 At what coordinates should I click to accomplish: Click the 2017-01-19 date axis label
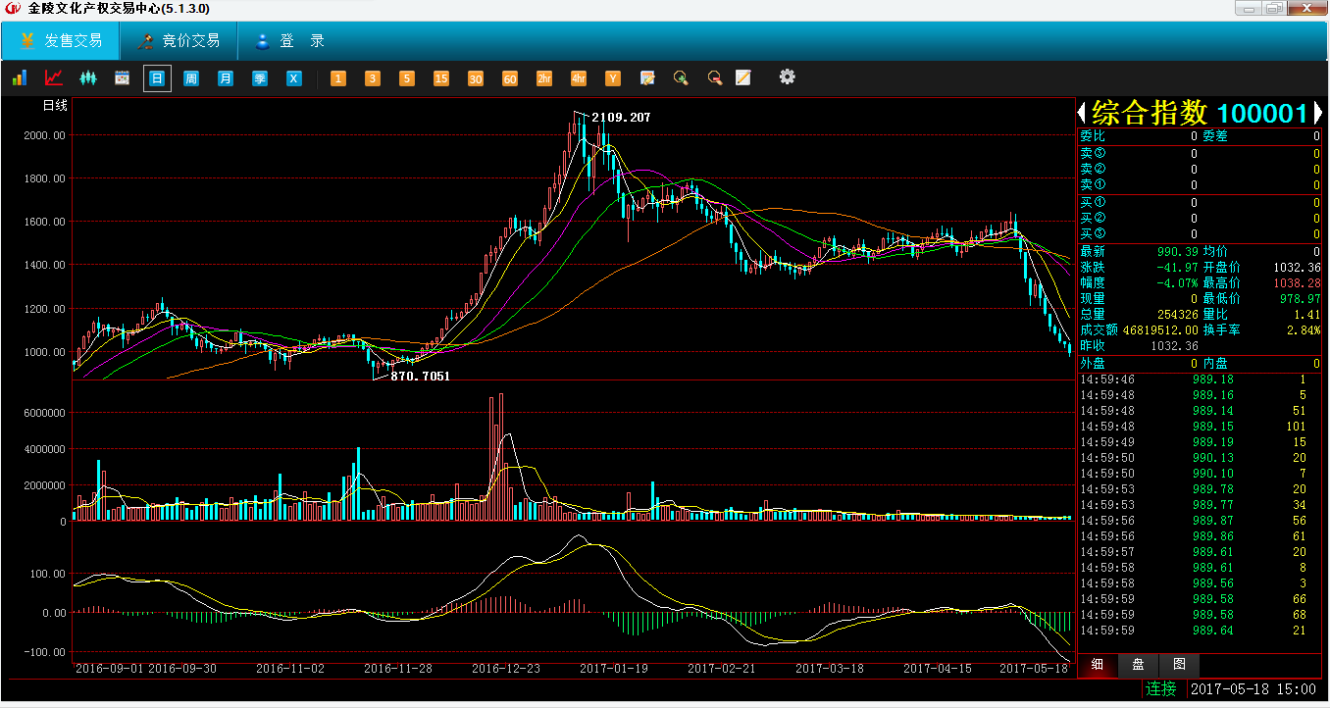click(613, 668)
